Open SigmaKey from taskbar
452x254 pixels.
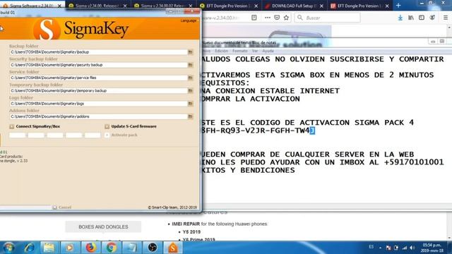tap(173, 248)
